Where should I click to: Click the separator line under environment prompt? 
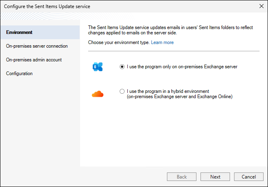(173, 51)
